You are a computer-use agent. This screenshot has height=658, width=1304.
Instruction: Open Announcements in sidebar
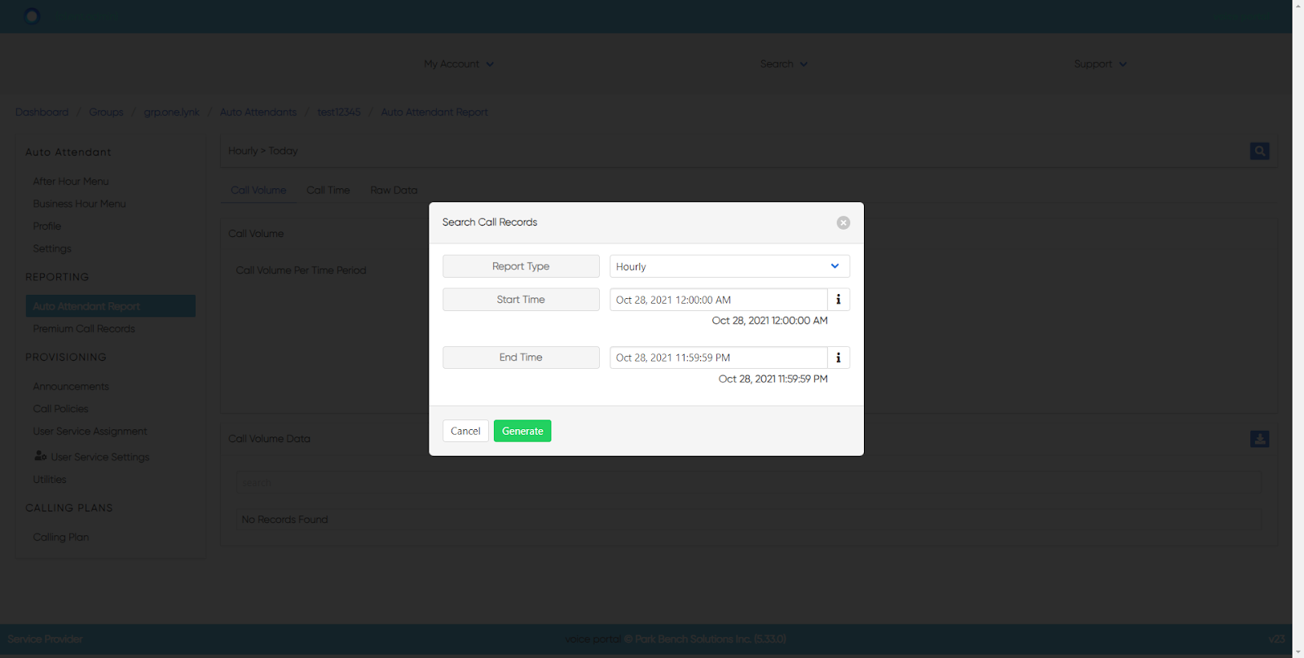pyautogui.click(x=71, y=387)
